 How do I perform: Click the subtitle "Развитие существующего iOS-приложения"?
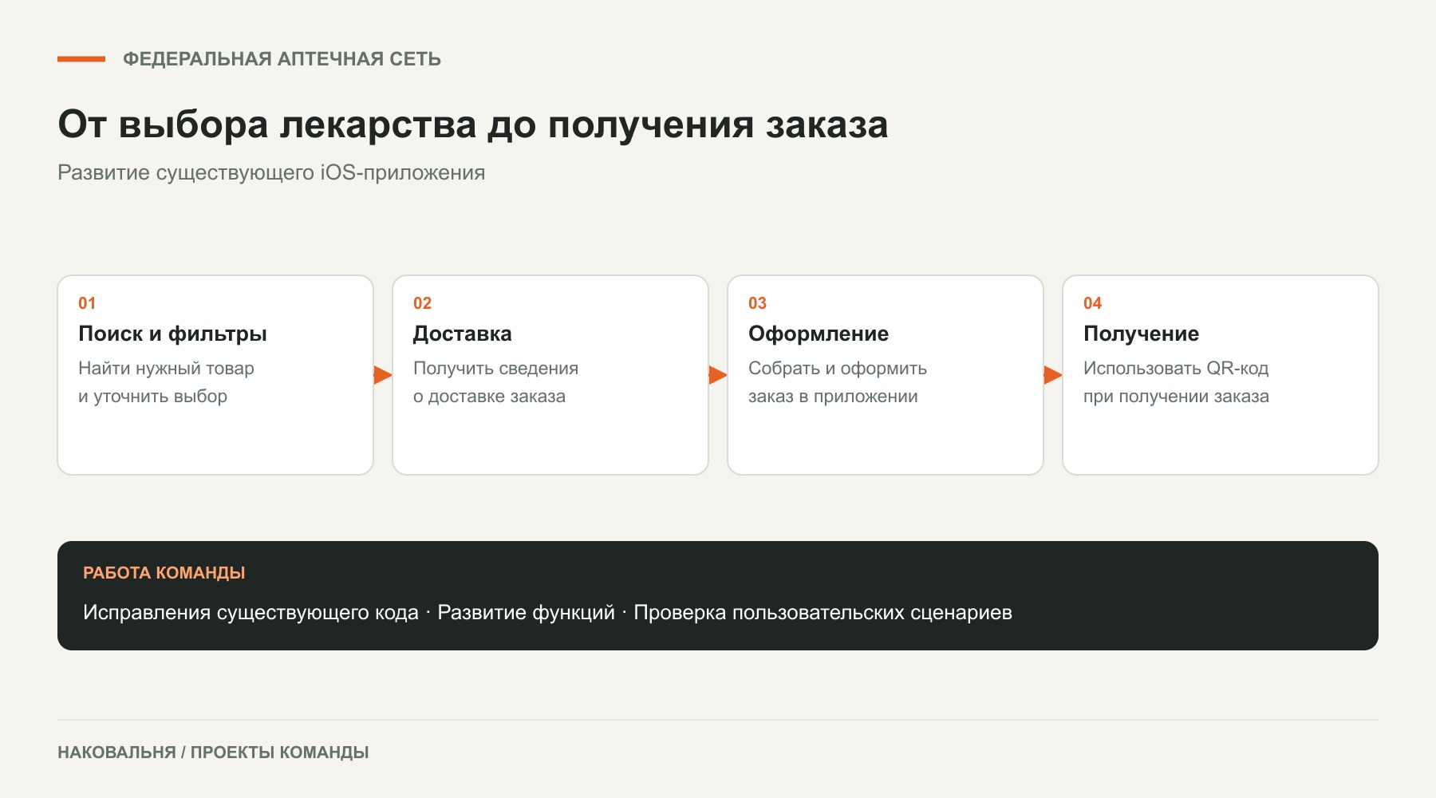(271, 172)
